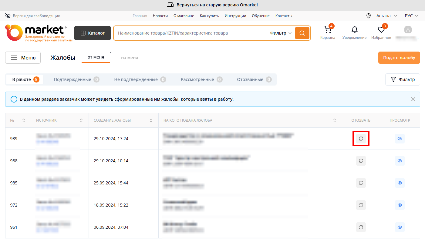View complaint 972 via its eye icon
Image resolution: width=425 pixels, height=246 pixels.
[x=400, y=205]
